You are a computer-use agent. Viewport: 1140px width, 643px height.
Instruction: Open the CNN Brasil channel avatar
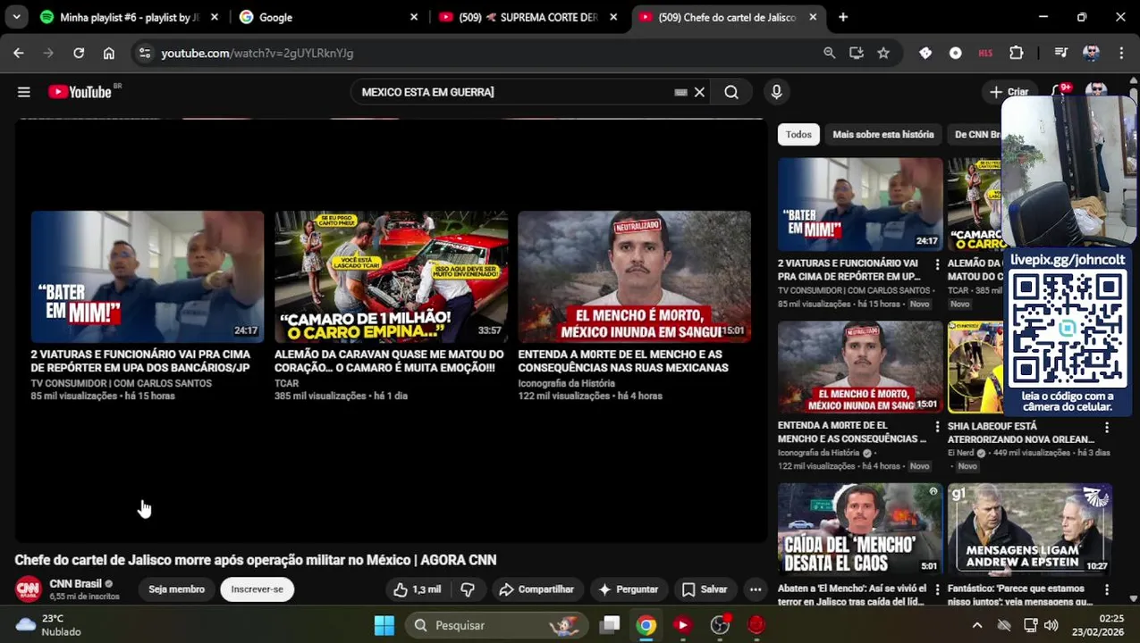coord(29,589)
